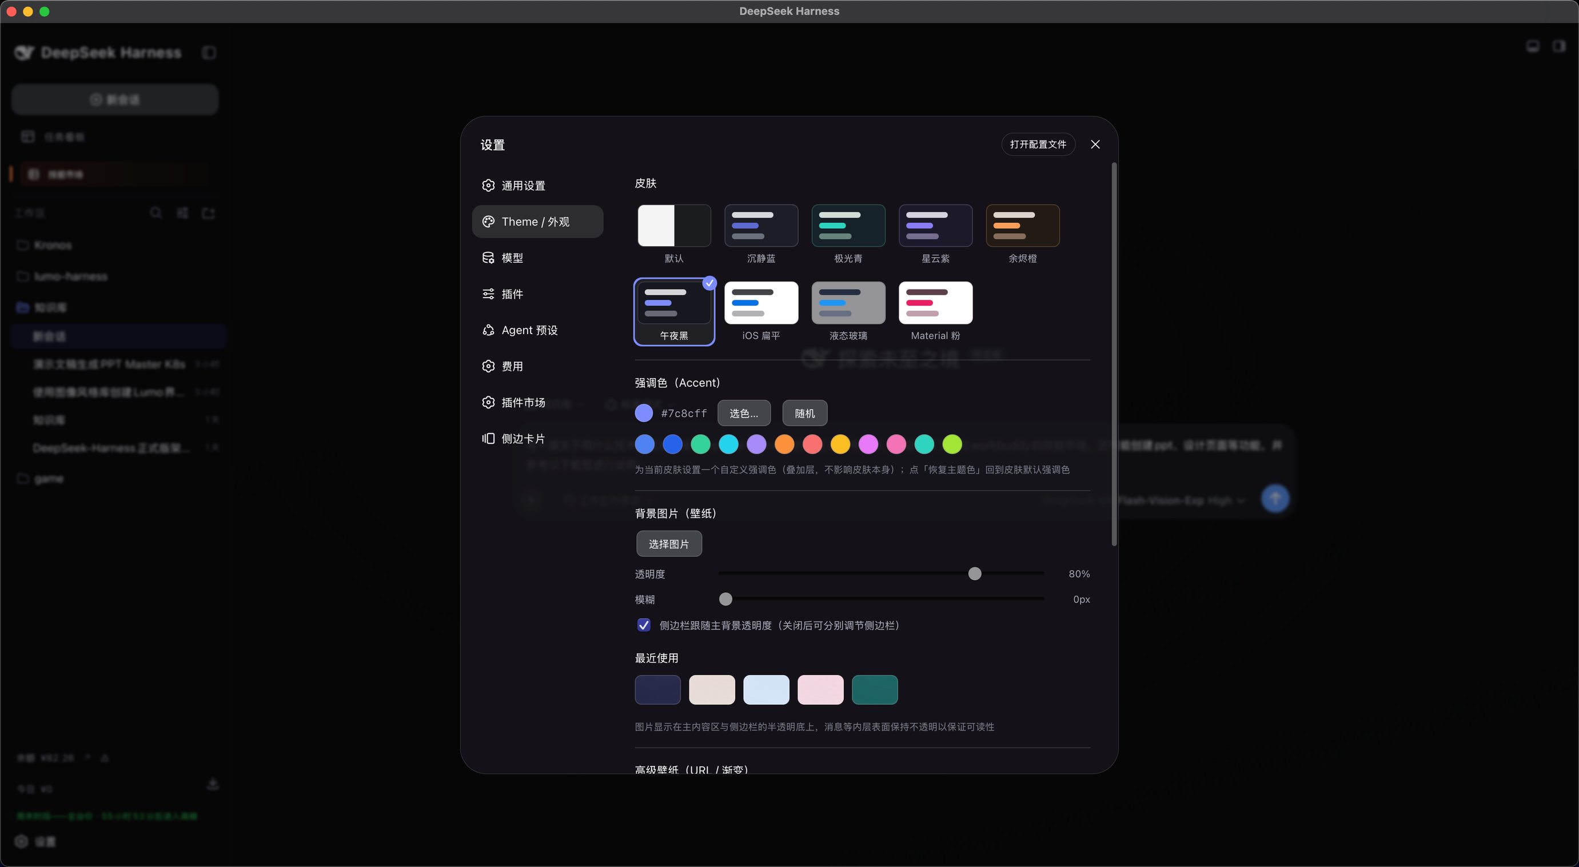Click the 透明度 slider handle
Image resolution: width=1579 pixels, height=867 pixels.
click(975, 573)
